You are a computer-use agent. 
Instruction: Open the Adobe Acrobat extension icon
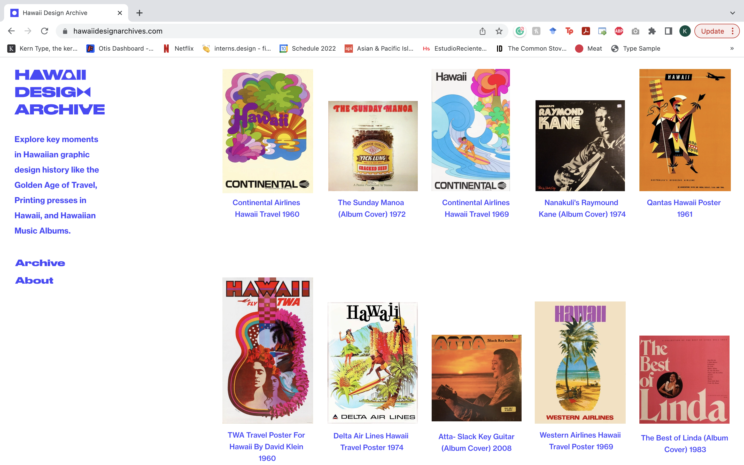point(586,31)
